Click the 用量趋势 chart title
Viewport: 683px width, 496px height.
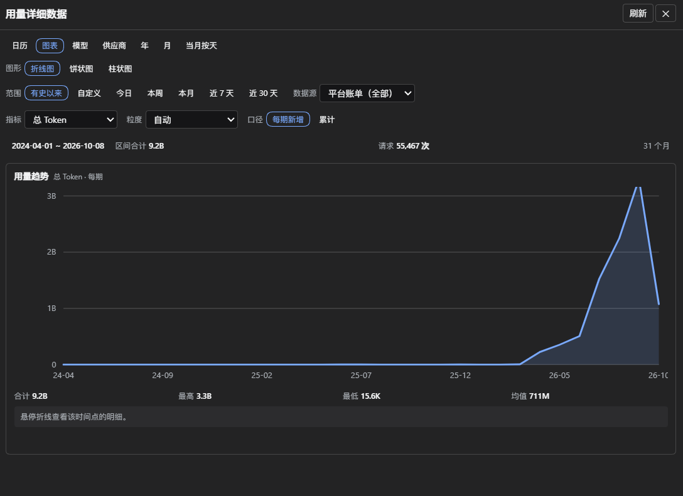click(31, 176)
